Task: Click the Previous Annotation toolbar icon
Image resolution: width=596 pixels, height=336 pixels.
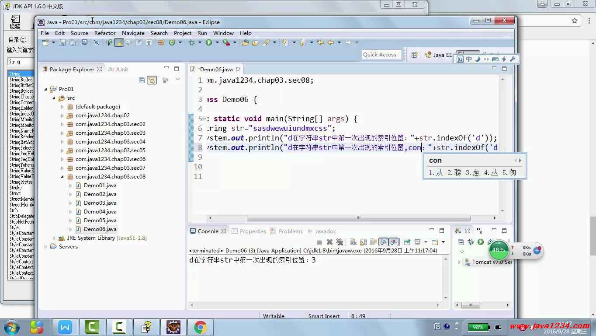Action: [302, 42]
